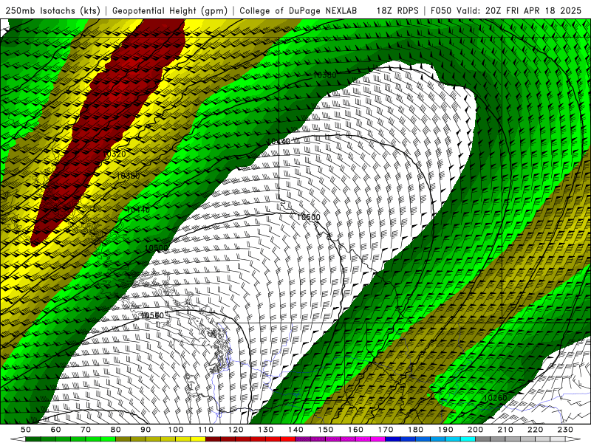Screen dimensions: 591x443
Task: Click the 'Geopotential Height (gpm)' header label
Action: click(170, 10)
